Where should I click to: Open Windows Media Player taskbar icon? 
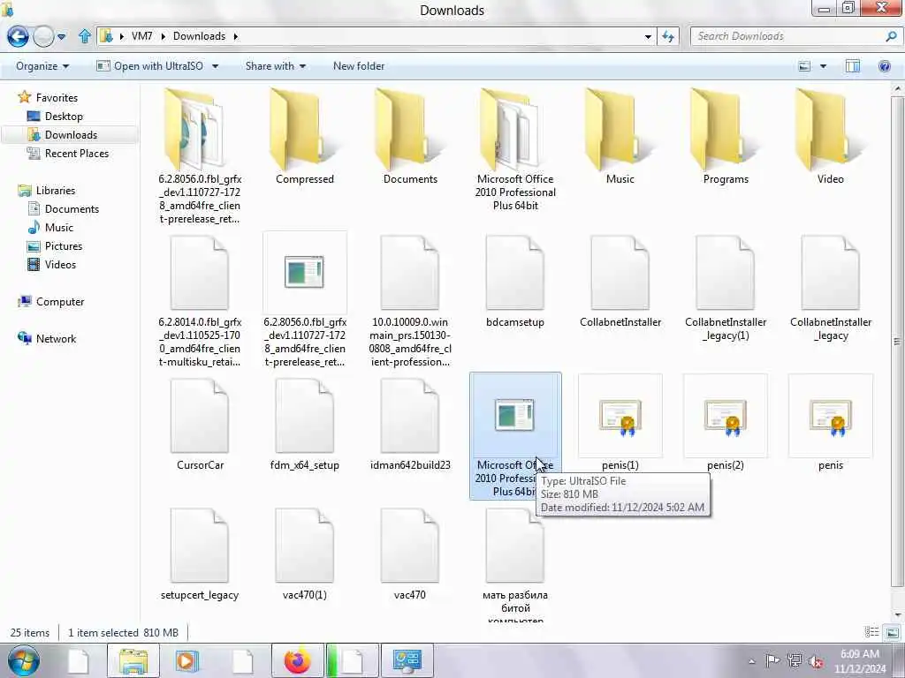(x=186, y=660)
